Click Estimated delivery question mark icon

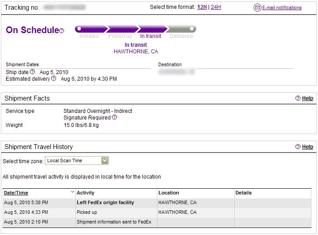[x=53, y=78]
